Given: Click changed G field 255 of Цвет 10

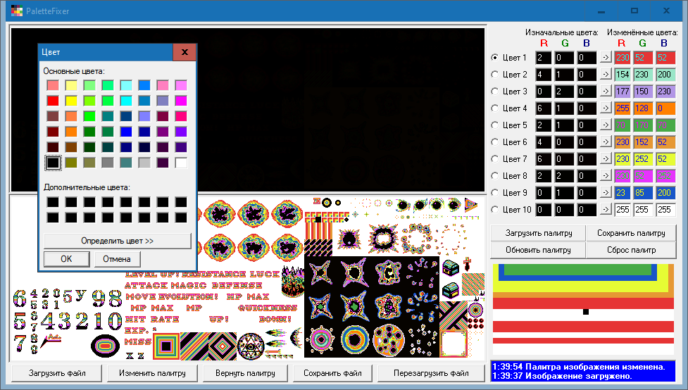Looking at the screenshot, I should (642, 210).
